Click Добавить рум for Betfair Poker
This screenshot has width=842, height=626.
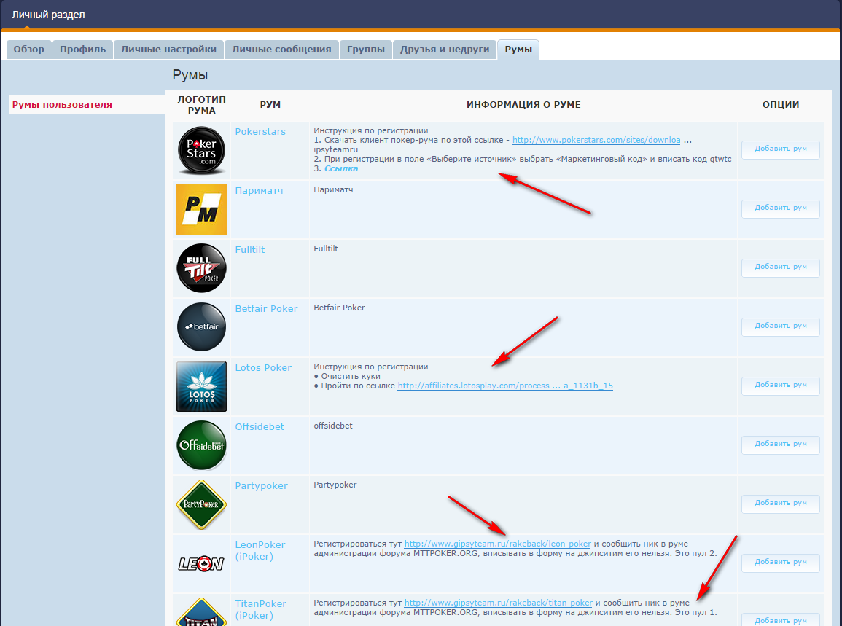pos(781,326)
